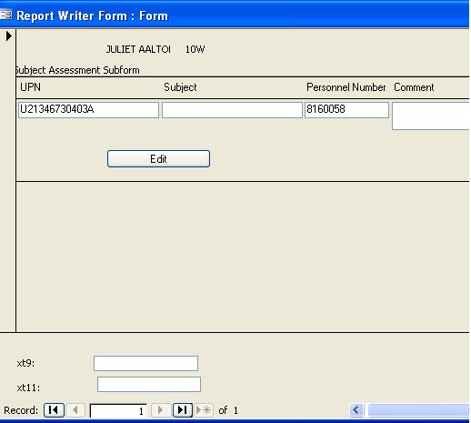Viewport: 471px width, 423px height.
Task: Click the Report Writer Form title bar
Action: (235, 15)
